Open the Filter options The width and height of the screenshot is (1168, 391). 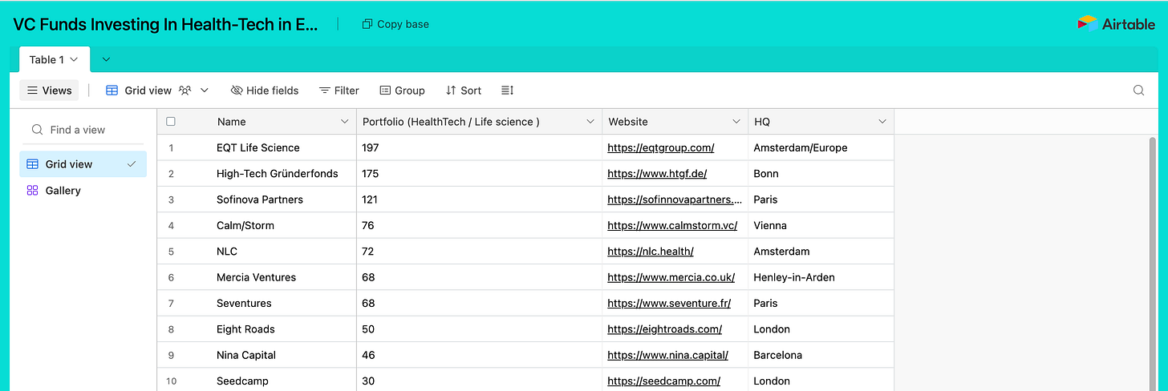pyautogui.click(x=339, y=91)
